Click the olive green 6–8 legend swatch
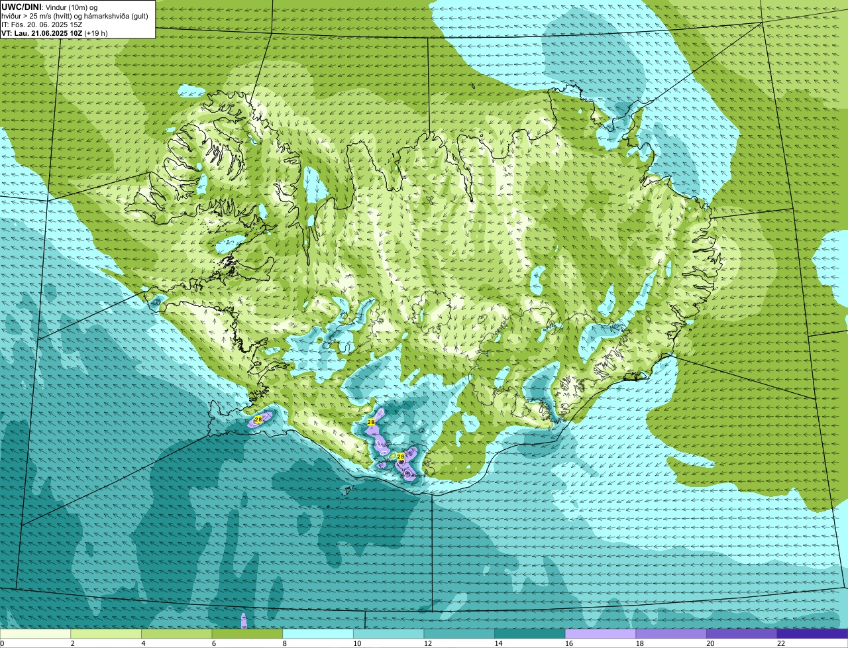 pyautogui.click(x=247, y=633)
